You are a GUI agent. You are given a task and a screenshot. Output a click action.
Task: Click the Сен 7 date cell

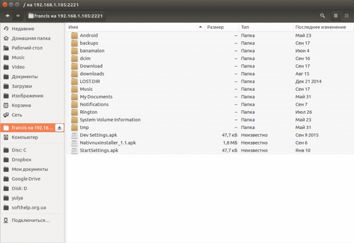click(x=301, y=104)
